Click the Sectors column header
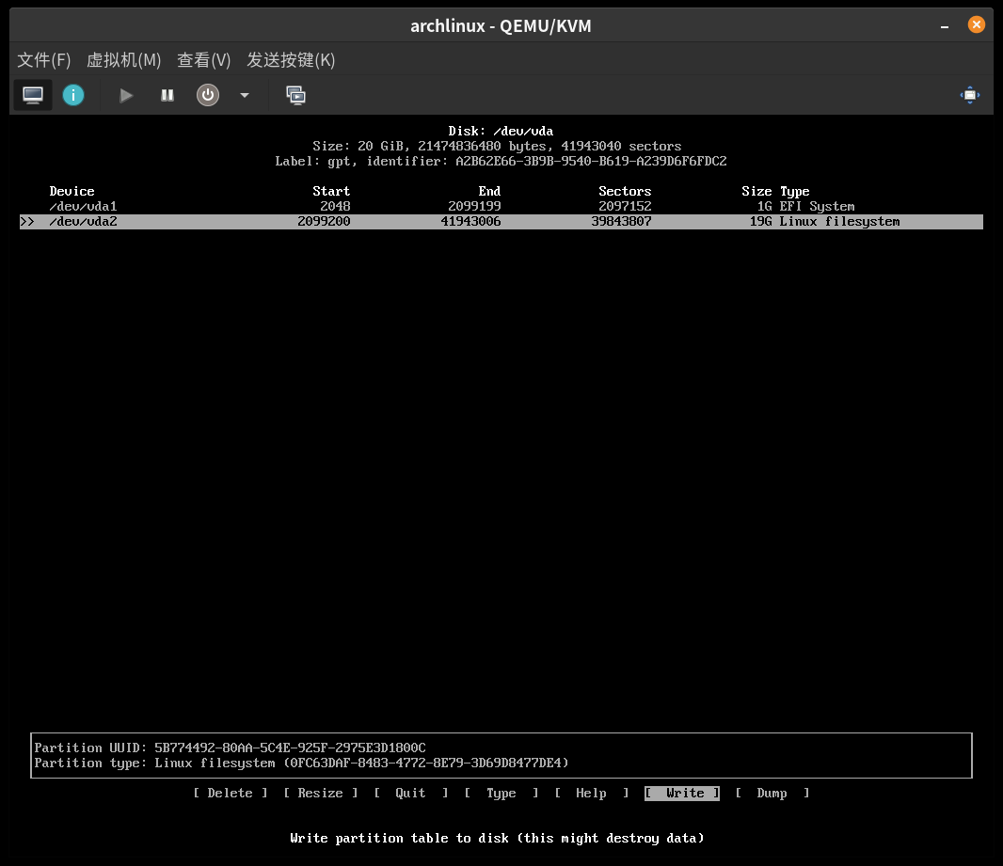1003x866 pixels. [x=625, y=191]
